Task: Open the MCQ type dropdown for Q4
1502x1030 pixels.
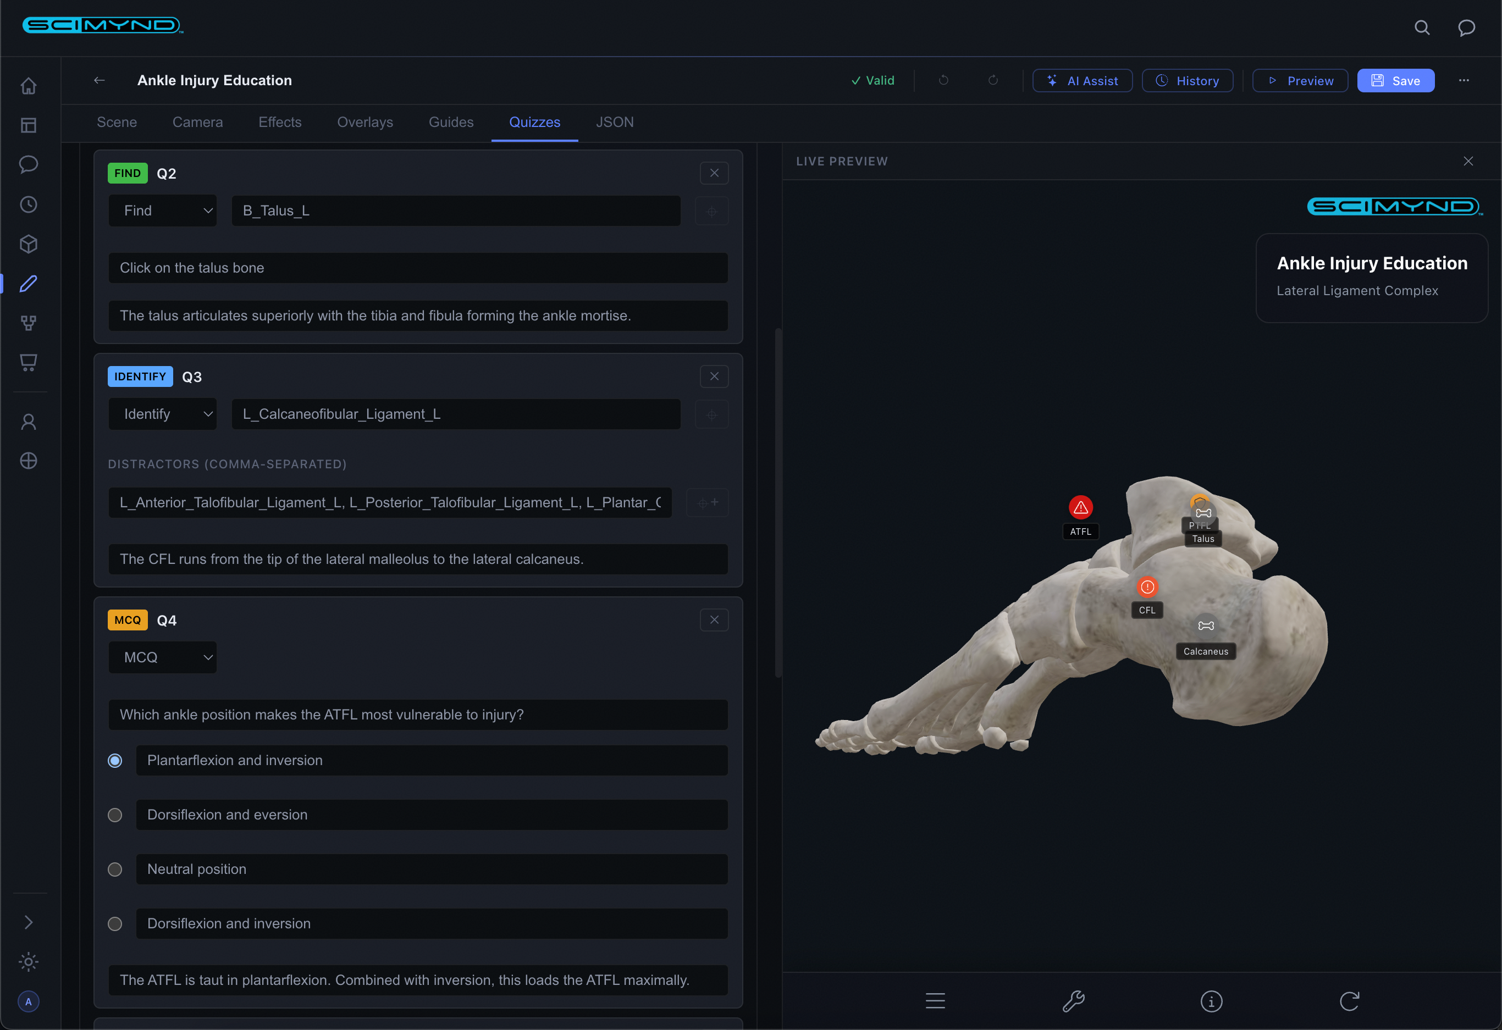Action: (x=162, y=657)
